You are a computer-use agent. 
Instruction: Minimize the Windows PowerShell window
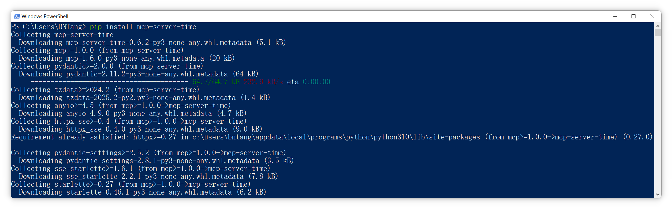point(615,16)
